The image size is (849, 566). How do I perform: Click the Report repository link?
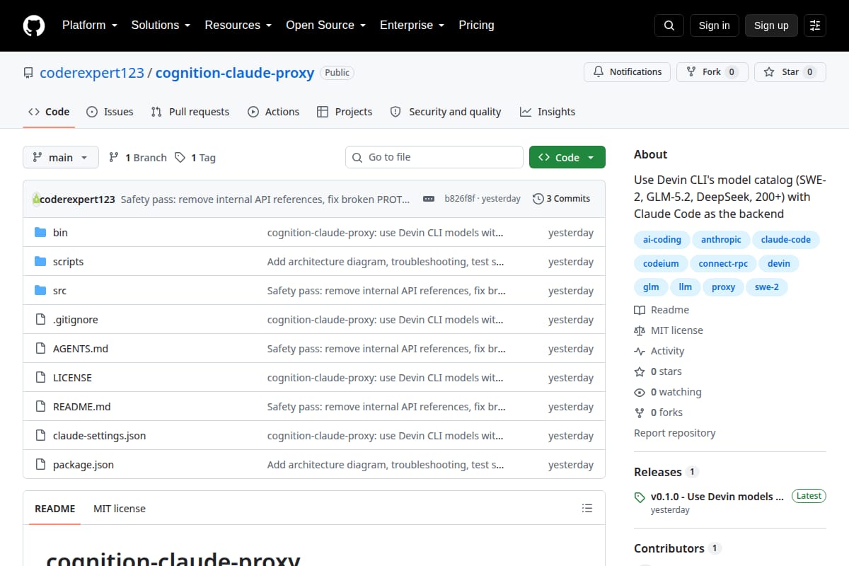[x=675, y=433]
